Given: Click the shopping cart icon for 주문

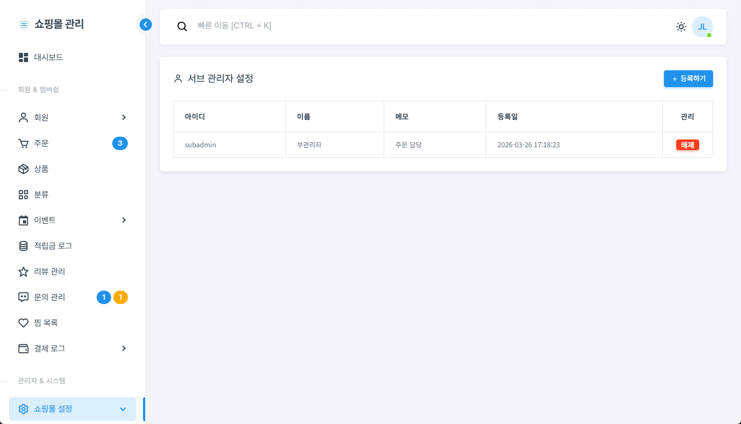Looking at the screenshot, I should click(x=23, y=143).
